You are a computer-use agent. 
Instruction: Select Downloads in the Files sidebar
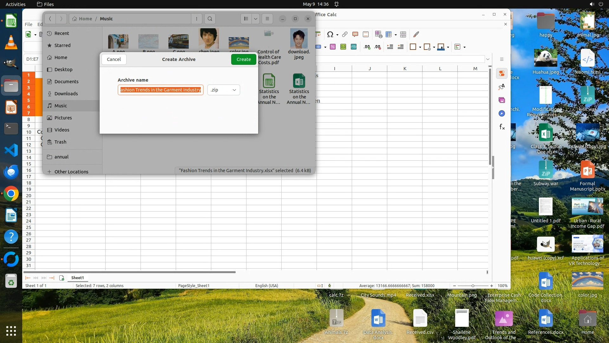(66, 94)
